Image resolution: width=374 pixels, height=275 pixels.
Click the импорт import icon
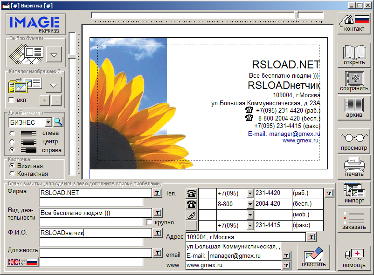coord(354,193)
